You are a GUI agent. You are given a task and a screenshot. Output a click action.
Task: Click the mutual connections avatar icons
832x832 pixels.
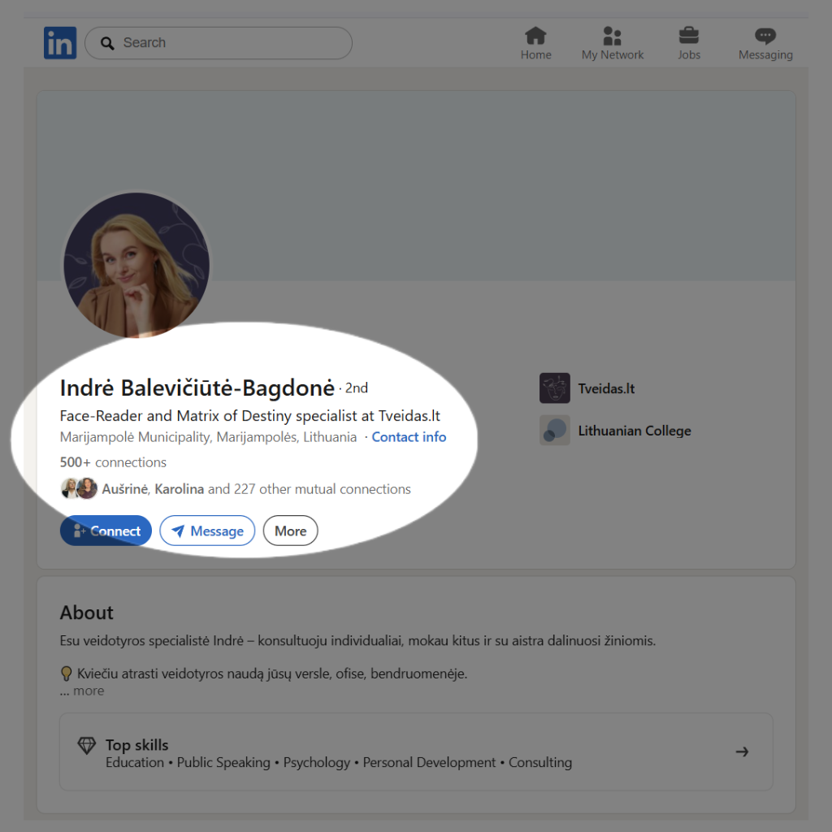pos(80,489)
